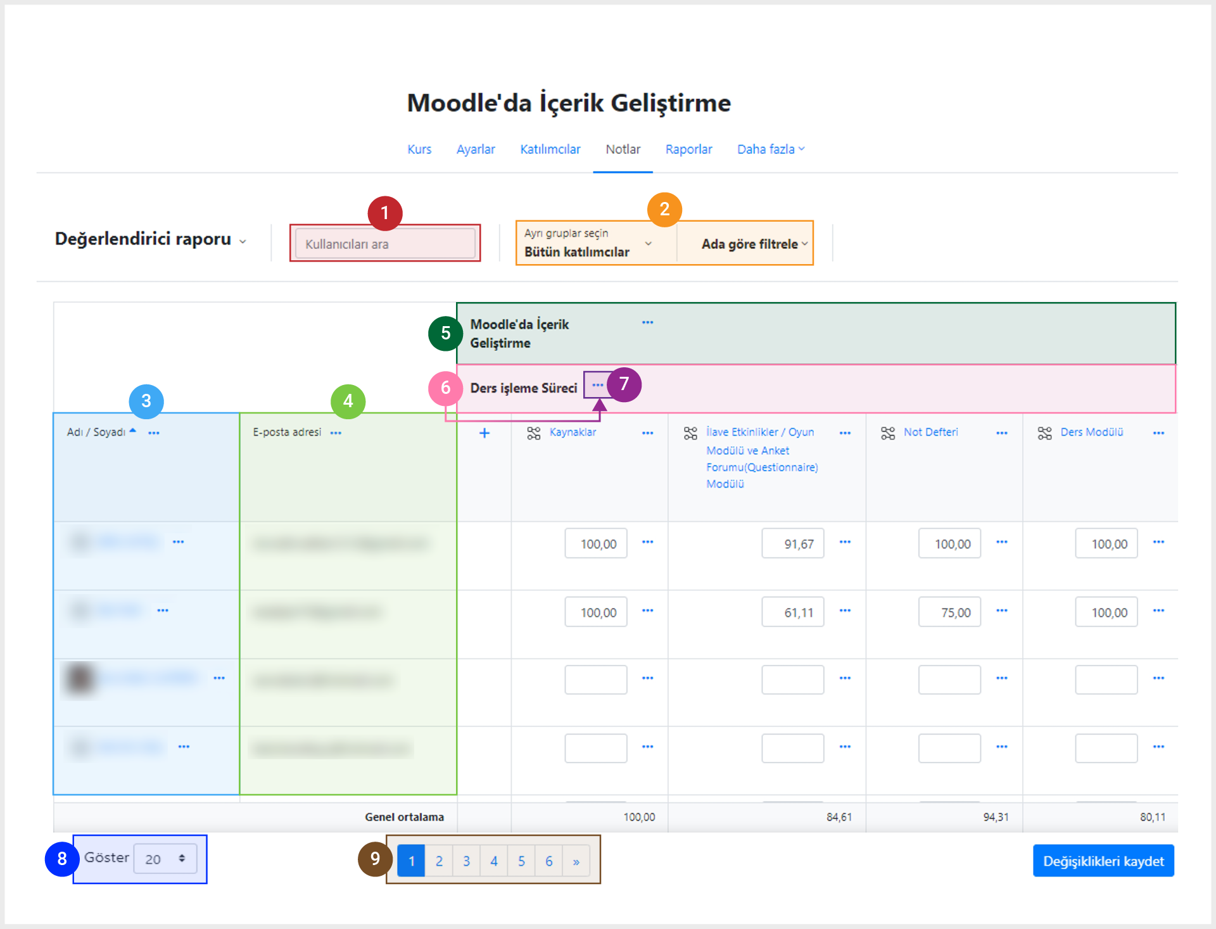The width and height of the screenshot is (1216, 929).
Task: Click the Kaynaklar activity icon
Action: [x=534, y=433]
